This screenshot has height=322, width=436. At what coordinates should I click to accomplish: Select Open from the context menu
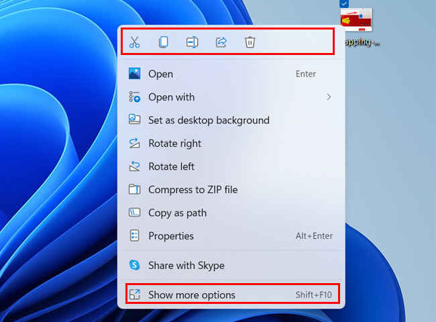pyautogui.click(x=231, y=74)
